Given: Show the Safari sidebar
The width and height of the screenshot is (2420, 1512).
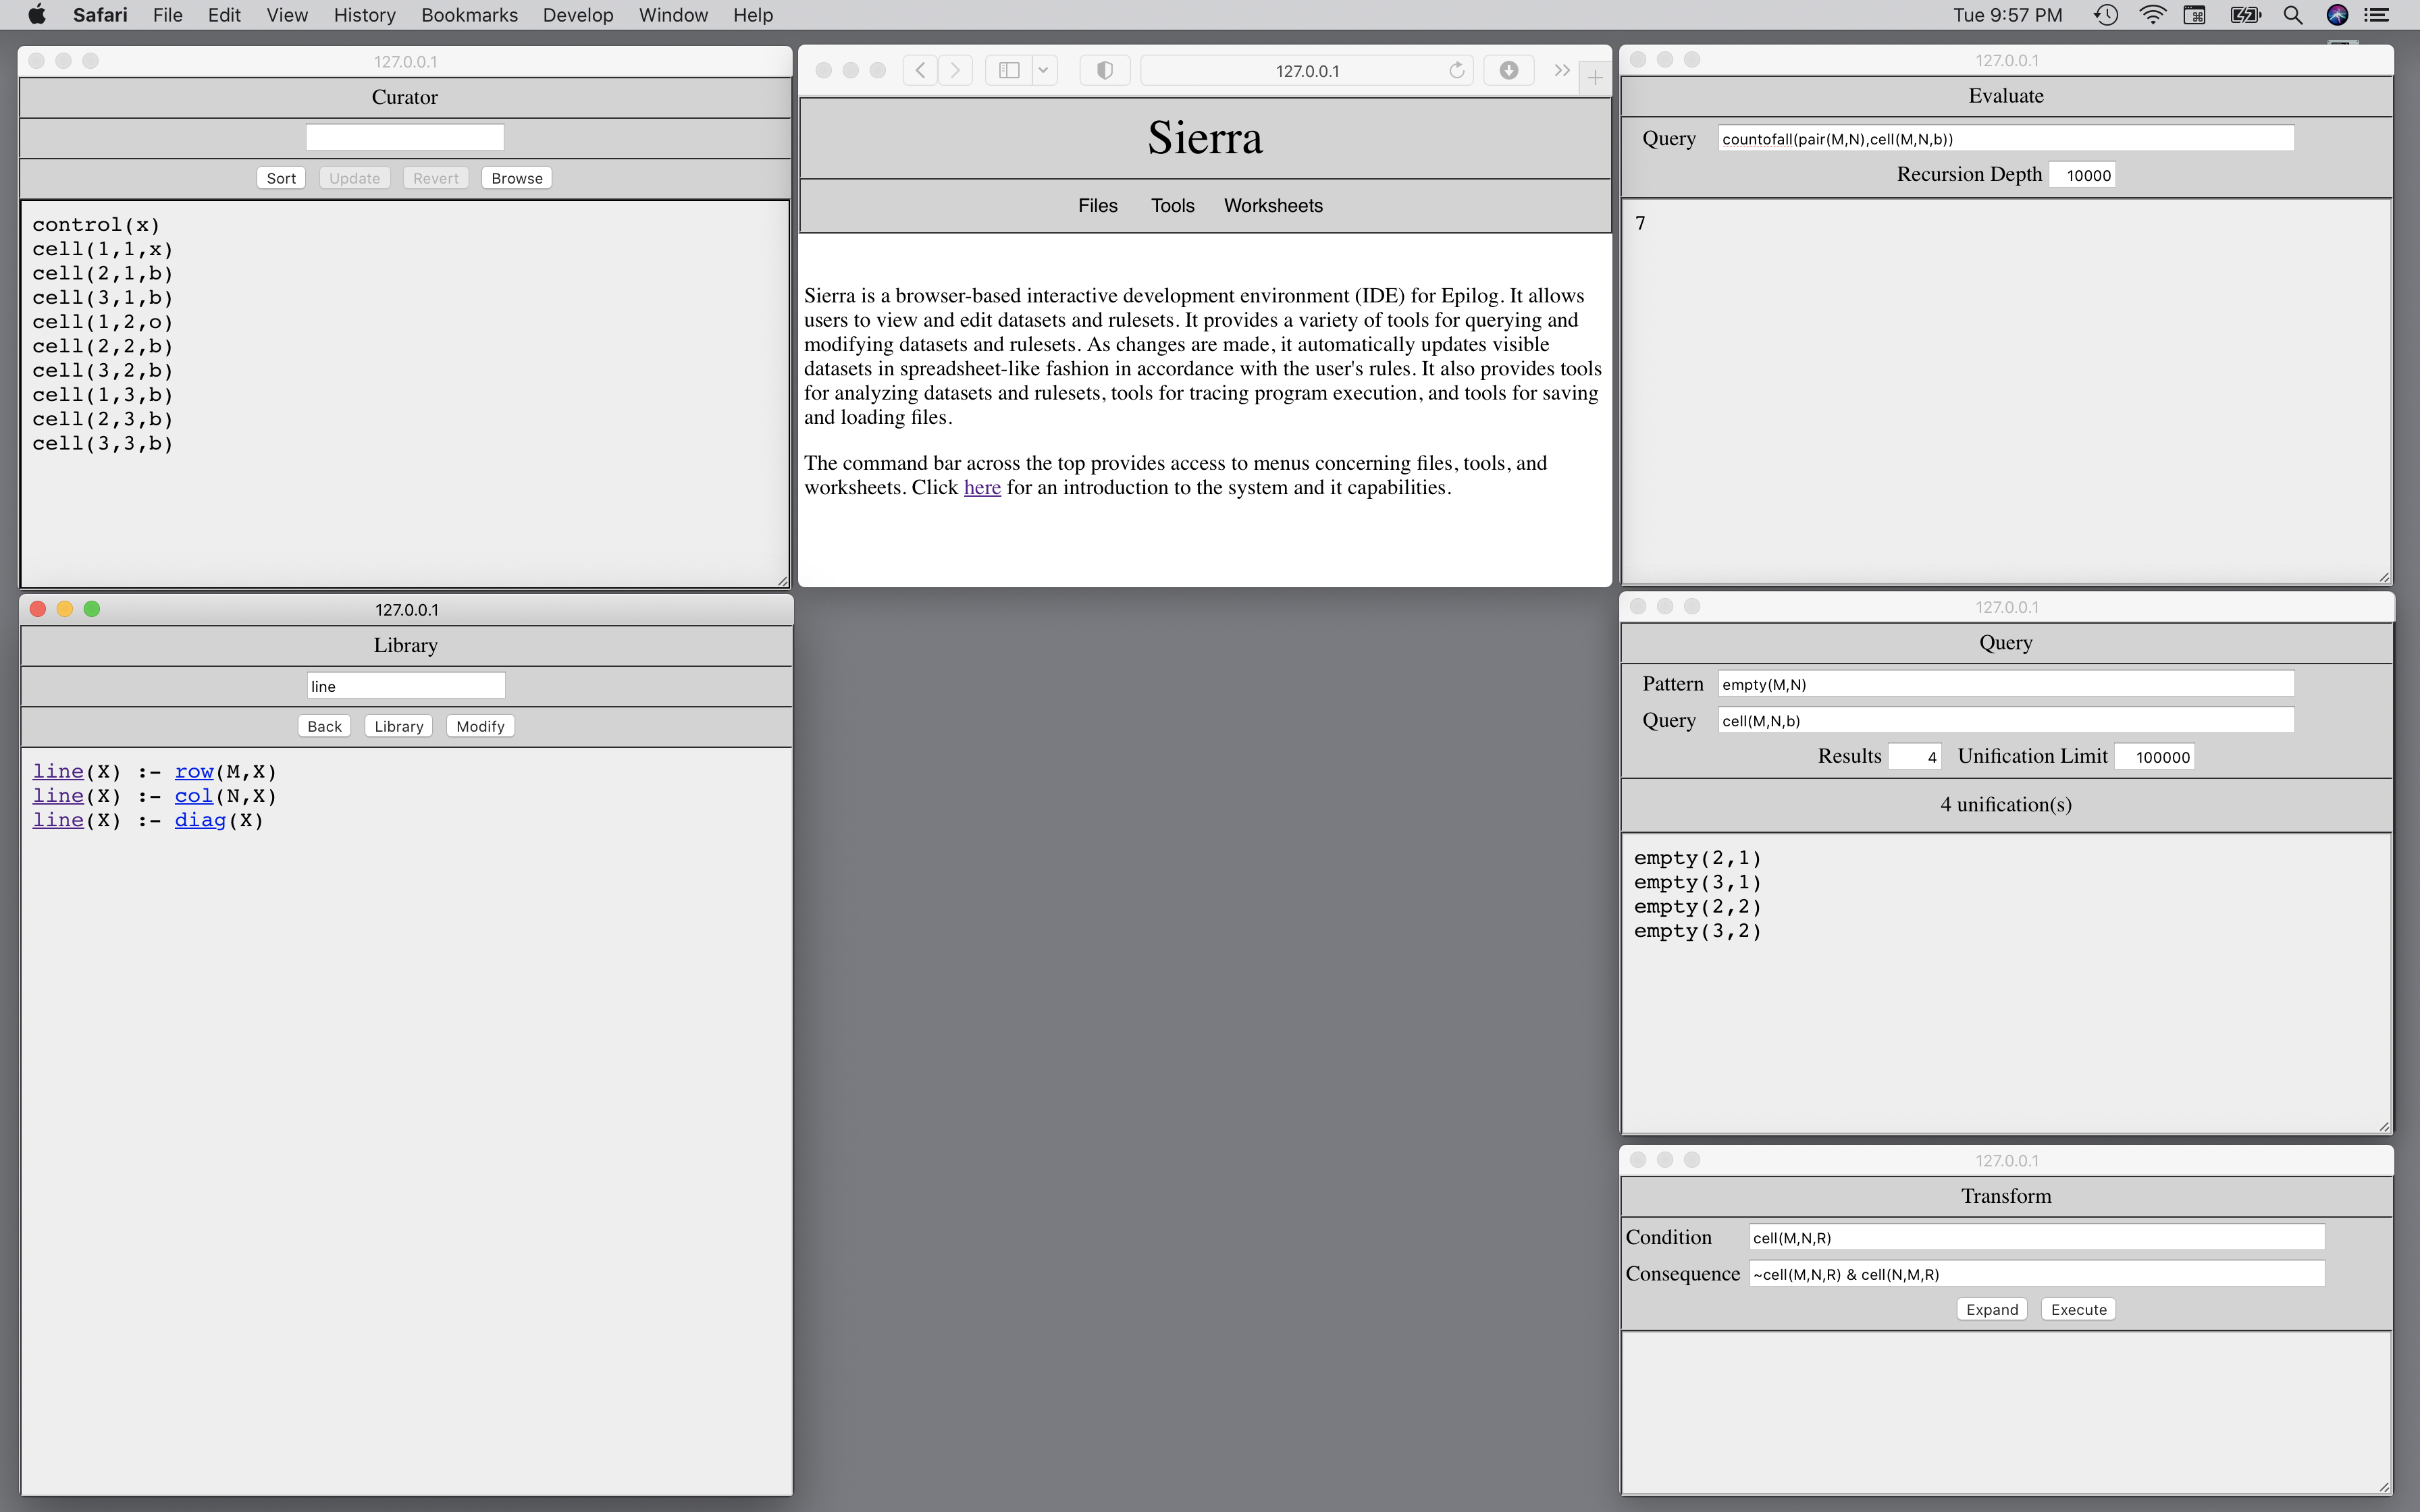Looking at the screenshot, I should click(1009, 70).
